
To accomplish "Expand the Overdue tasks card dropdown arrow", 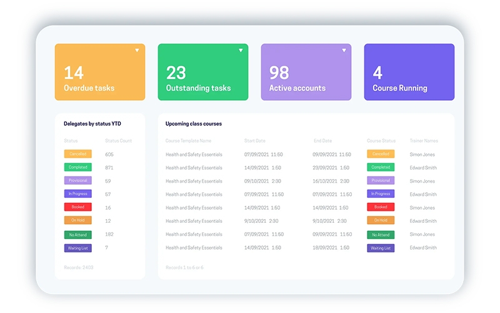I will coord(137,51).
